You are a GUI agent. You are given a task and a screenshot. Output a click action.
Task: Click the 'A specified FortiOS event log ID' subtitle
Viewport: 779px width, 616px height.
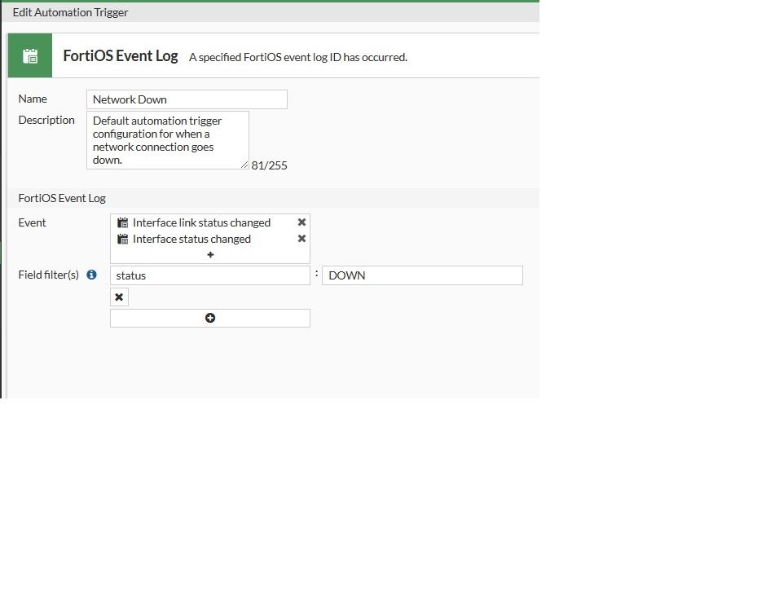click(x=298, y=57)
